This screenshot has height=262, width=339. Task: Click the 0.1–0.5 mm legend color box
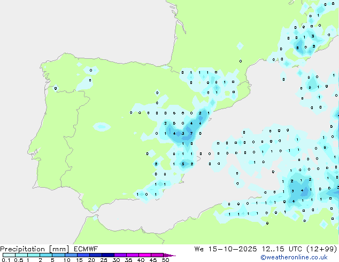point(9,255)
